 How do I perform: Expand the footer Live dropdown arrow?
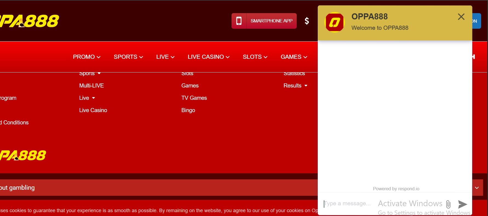coord(94,98)
